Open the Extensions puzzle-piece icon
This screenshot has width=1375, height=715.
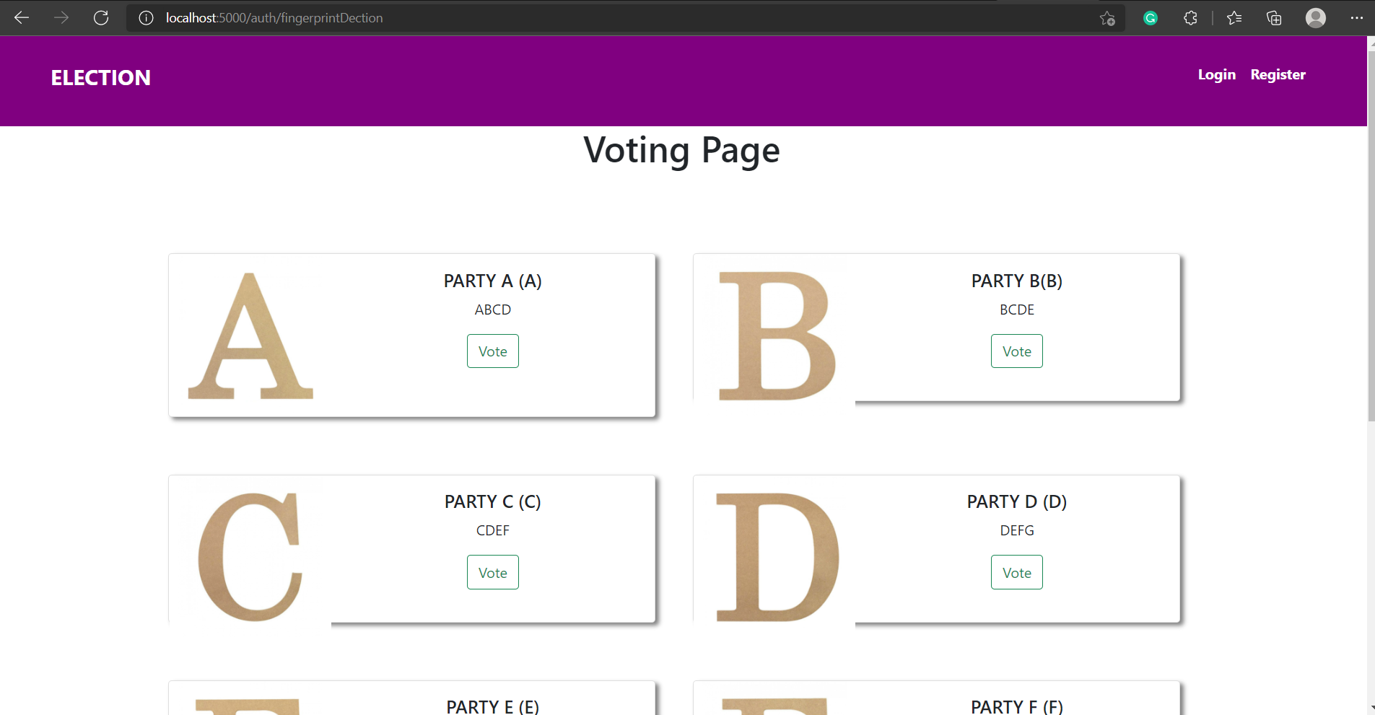click(x=1190, y=17)
